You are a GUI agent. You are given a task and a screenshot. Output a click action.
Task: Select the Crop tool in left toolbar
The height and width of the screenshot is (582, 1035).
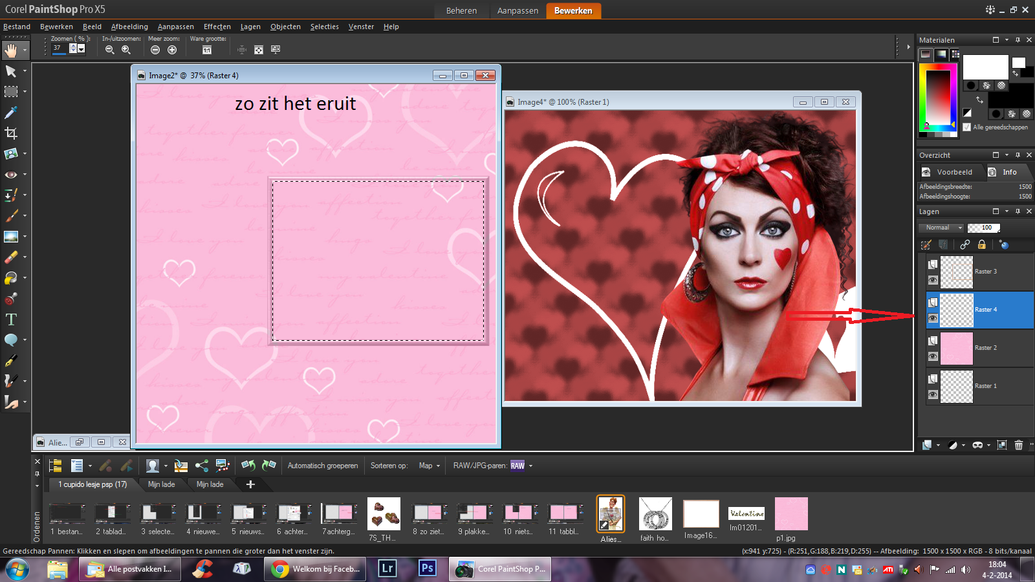pyautogui.click(x=11, y=133)
